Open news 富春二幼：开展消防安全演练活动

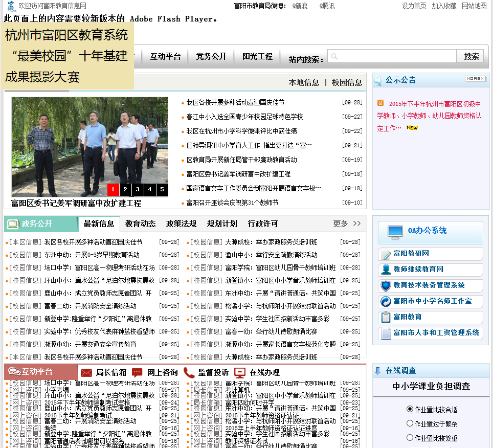pyautogui.click(x=90, y=306)
